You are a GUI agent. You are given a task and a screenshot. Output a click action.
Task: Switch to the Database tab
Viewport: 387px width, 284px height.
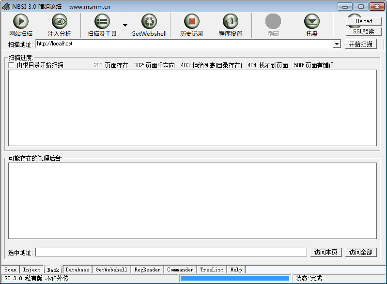pos(77,269)
